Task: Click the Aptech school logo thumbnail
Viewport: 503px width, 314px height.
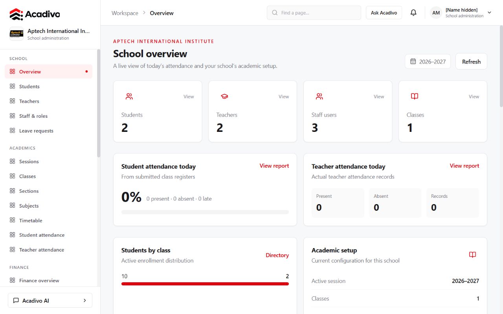Action: pos(17,34)
